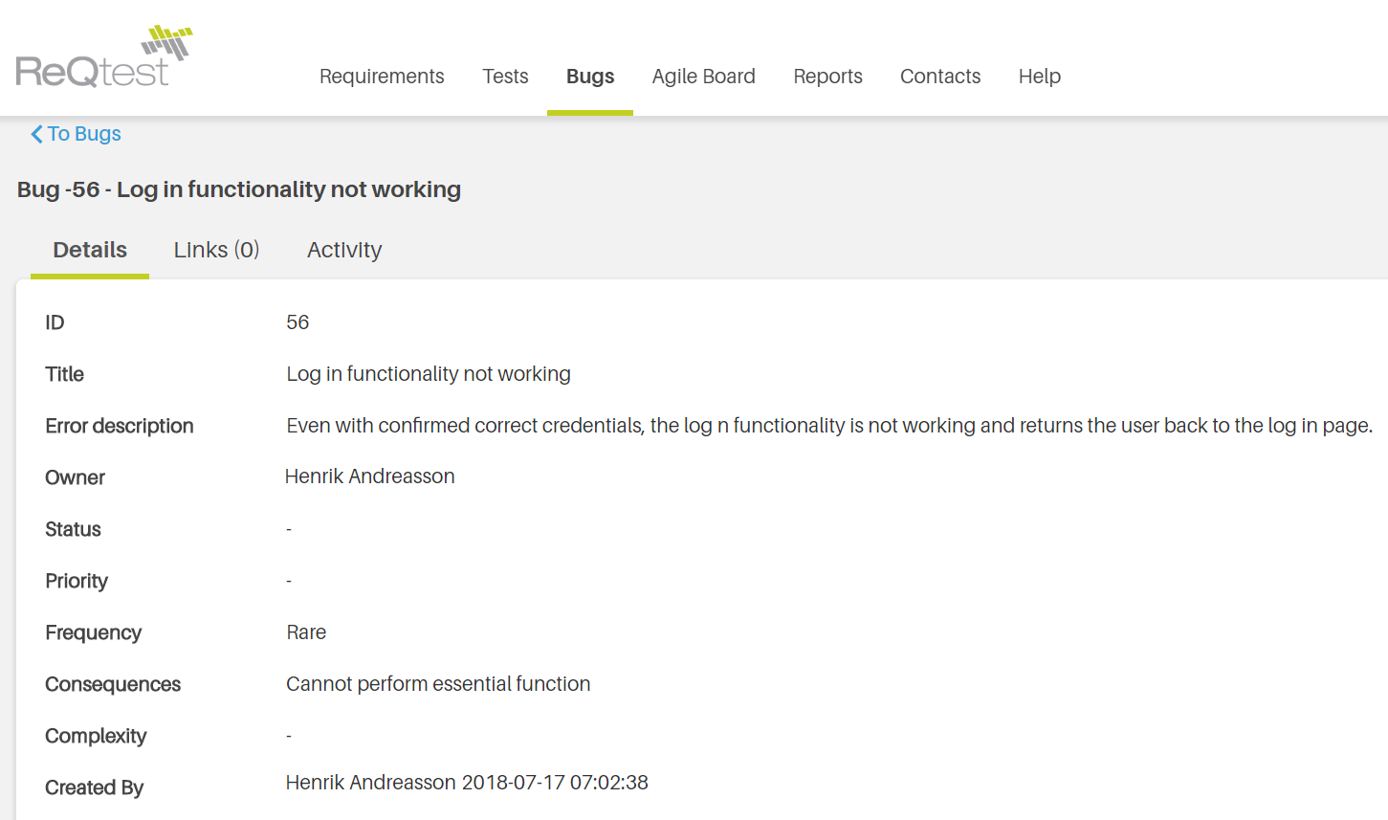Open the Contacts section
This screenshot has height=820, width=1388.
coord(940,77)
